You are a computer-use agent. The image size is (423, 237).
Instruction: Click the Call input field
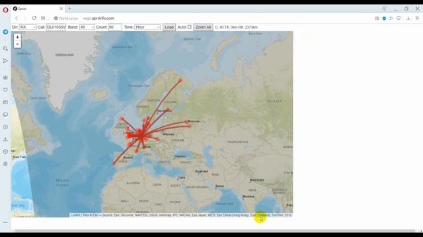56,27
